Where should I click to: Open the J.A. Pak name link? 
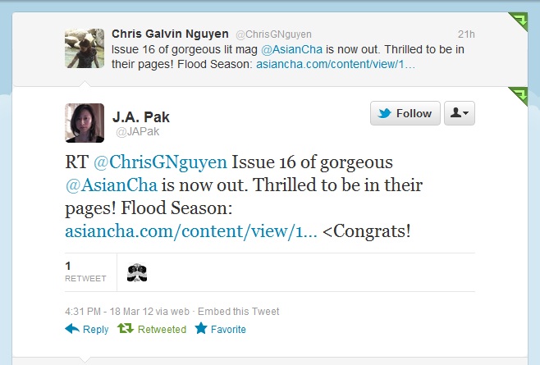click(x=141, y=117)
